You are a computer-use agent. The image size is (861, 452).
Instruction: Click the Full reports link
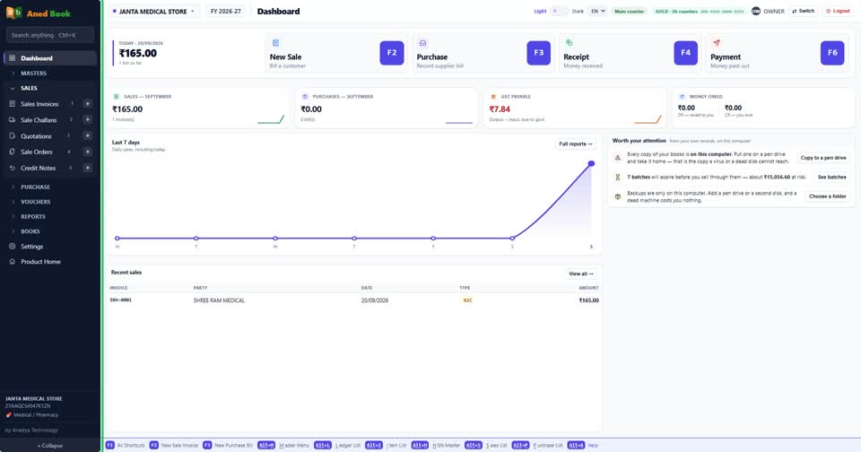point(576,143)
